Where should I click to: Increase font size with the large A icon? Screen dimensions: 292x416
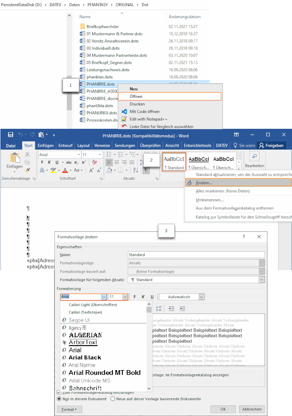(x=91, y=170)
